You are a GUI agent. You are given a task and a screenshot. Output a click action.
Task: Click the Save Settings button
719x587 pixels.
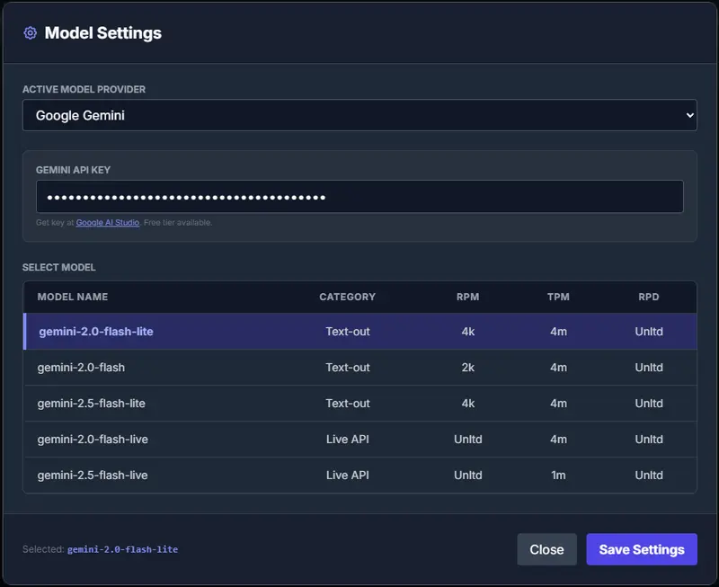pyautogui.click(x=641, y=549)
